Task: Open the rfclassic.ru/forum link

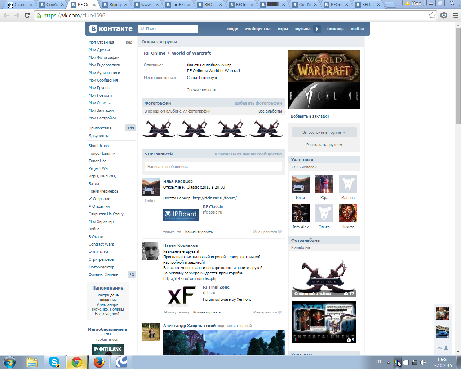Action: pos(215,198)
